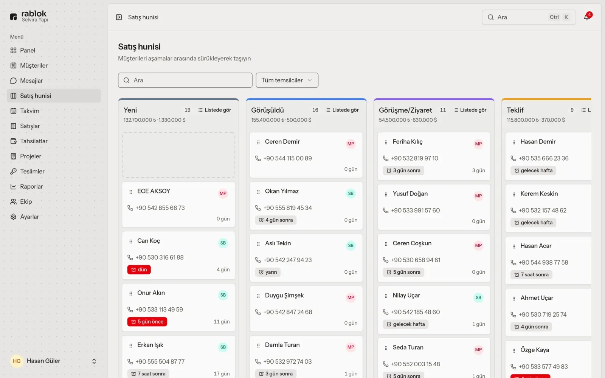Click phone icon on Kerem Keskin card
This screenshot has width=605, height=378.
point(513,211)
